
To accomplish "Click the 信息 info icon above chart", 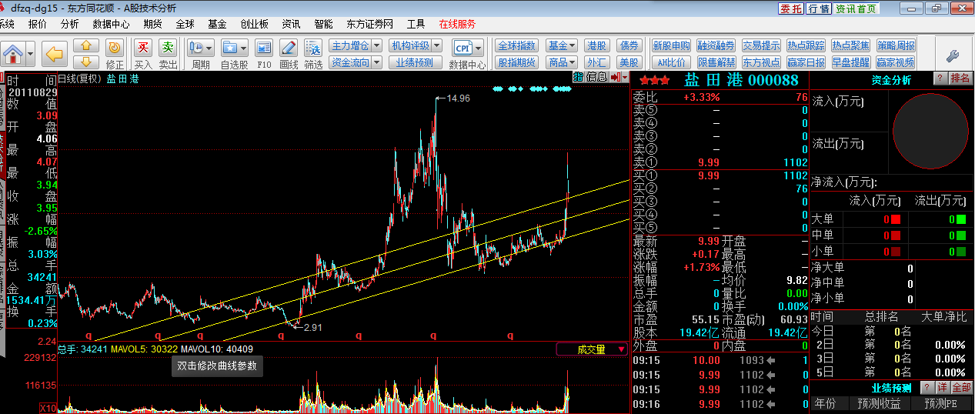I will tap(596, 77).
